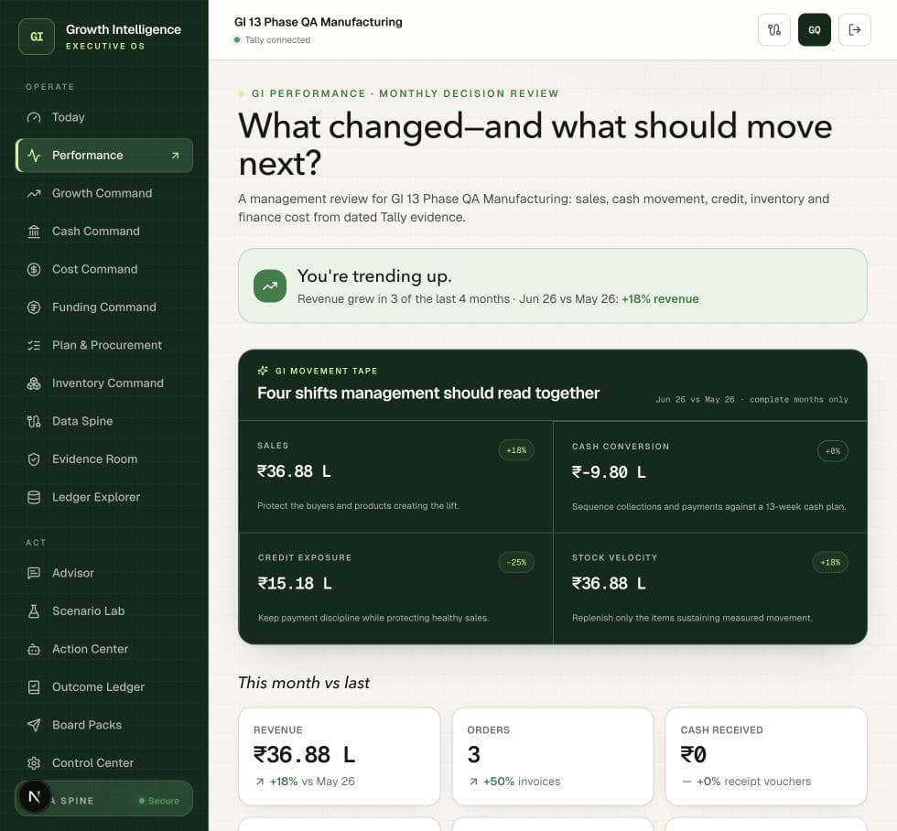Viewport: 897px width, 831px height.
Task: Open the Today gauge icon
Action: pos(34,117)
